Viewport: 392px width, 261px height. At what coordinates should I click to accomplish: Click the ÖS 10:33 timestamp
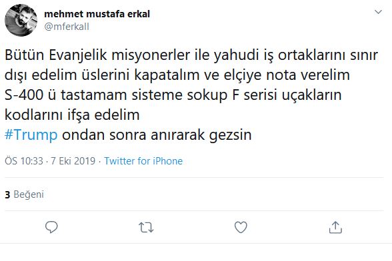pos(24,161)
